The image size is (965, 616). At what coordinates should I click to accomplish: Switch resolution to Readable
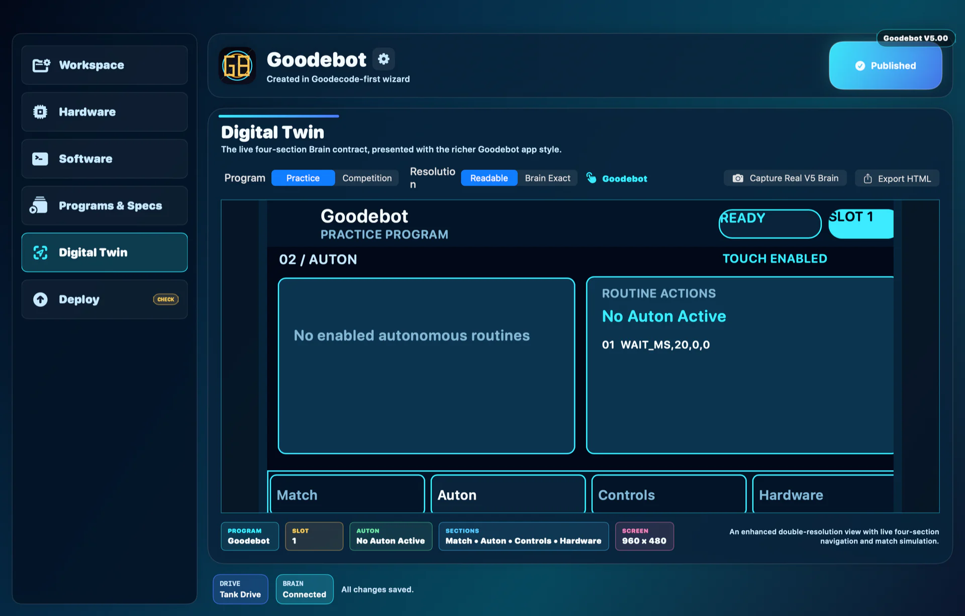489,178
